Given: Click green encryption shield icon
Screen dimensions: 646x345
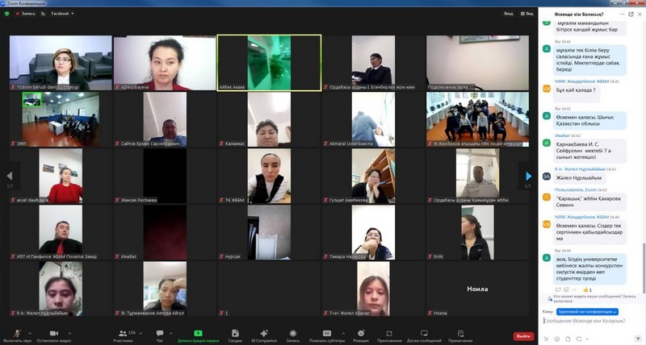Looking at the screenshot, I should tap(6, 14).
